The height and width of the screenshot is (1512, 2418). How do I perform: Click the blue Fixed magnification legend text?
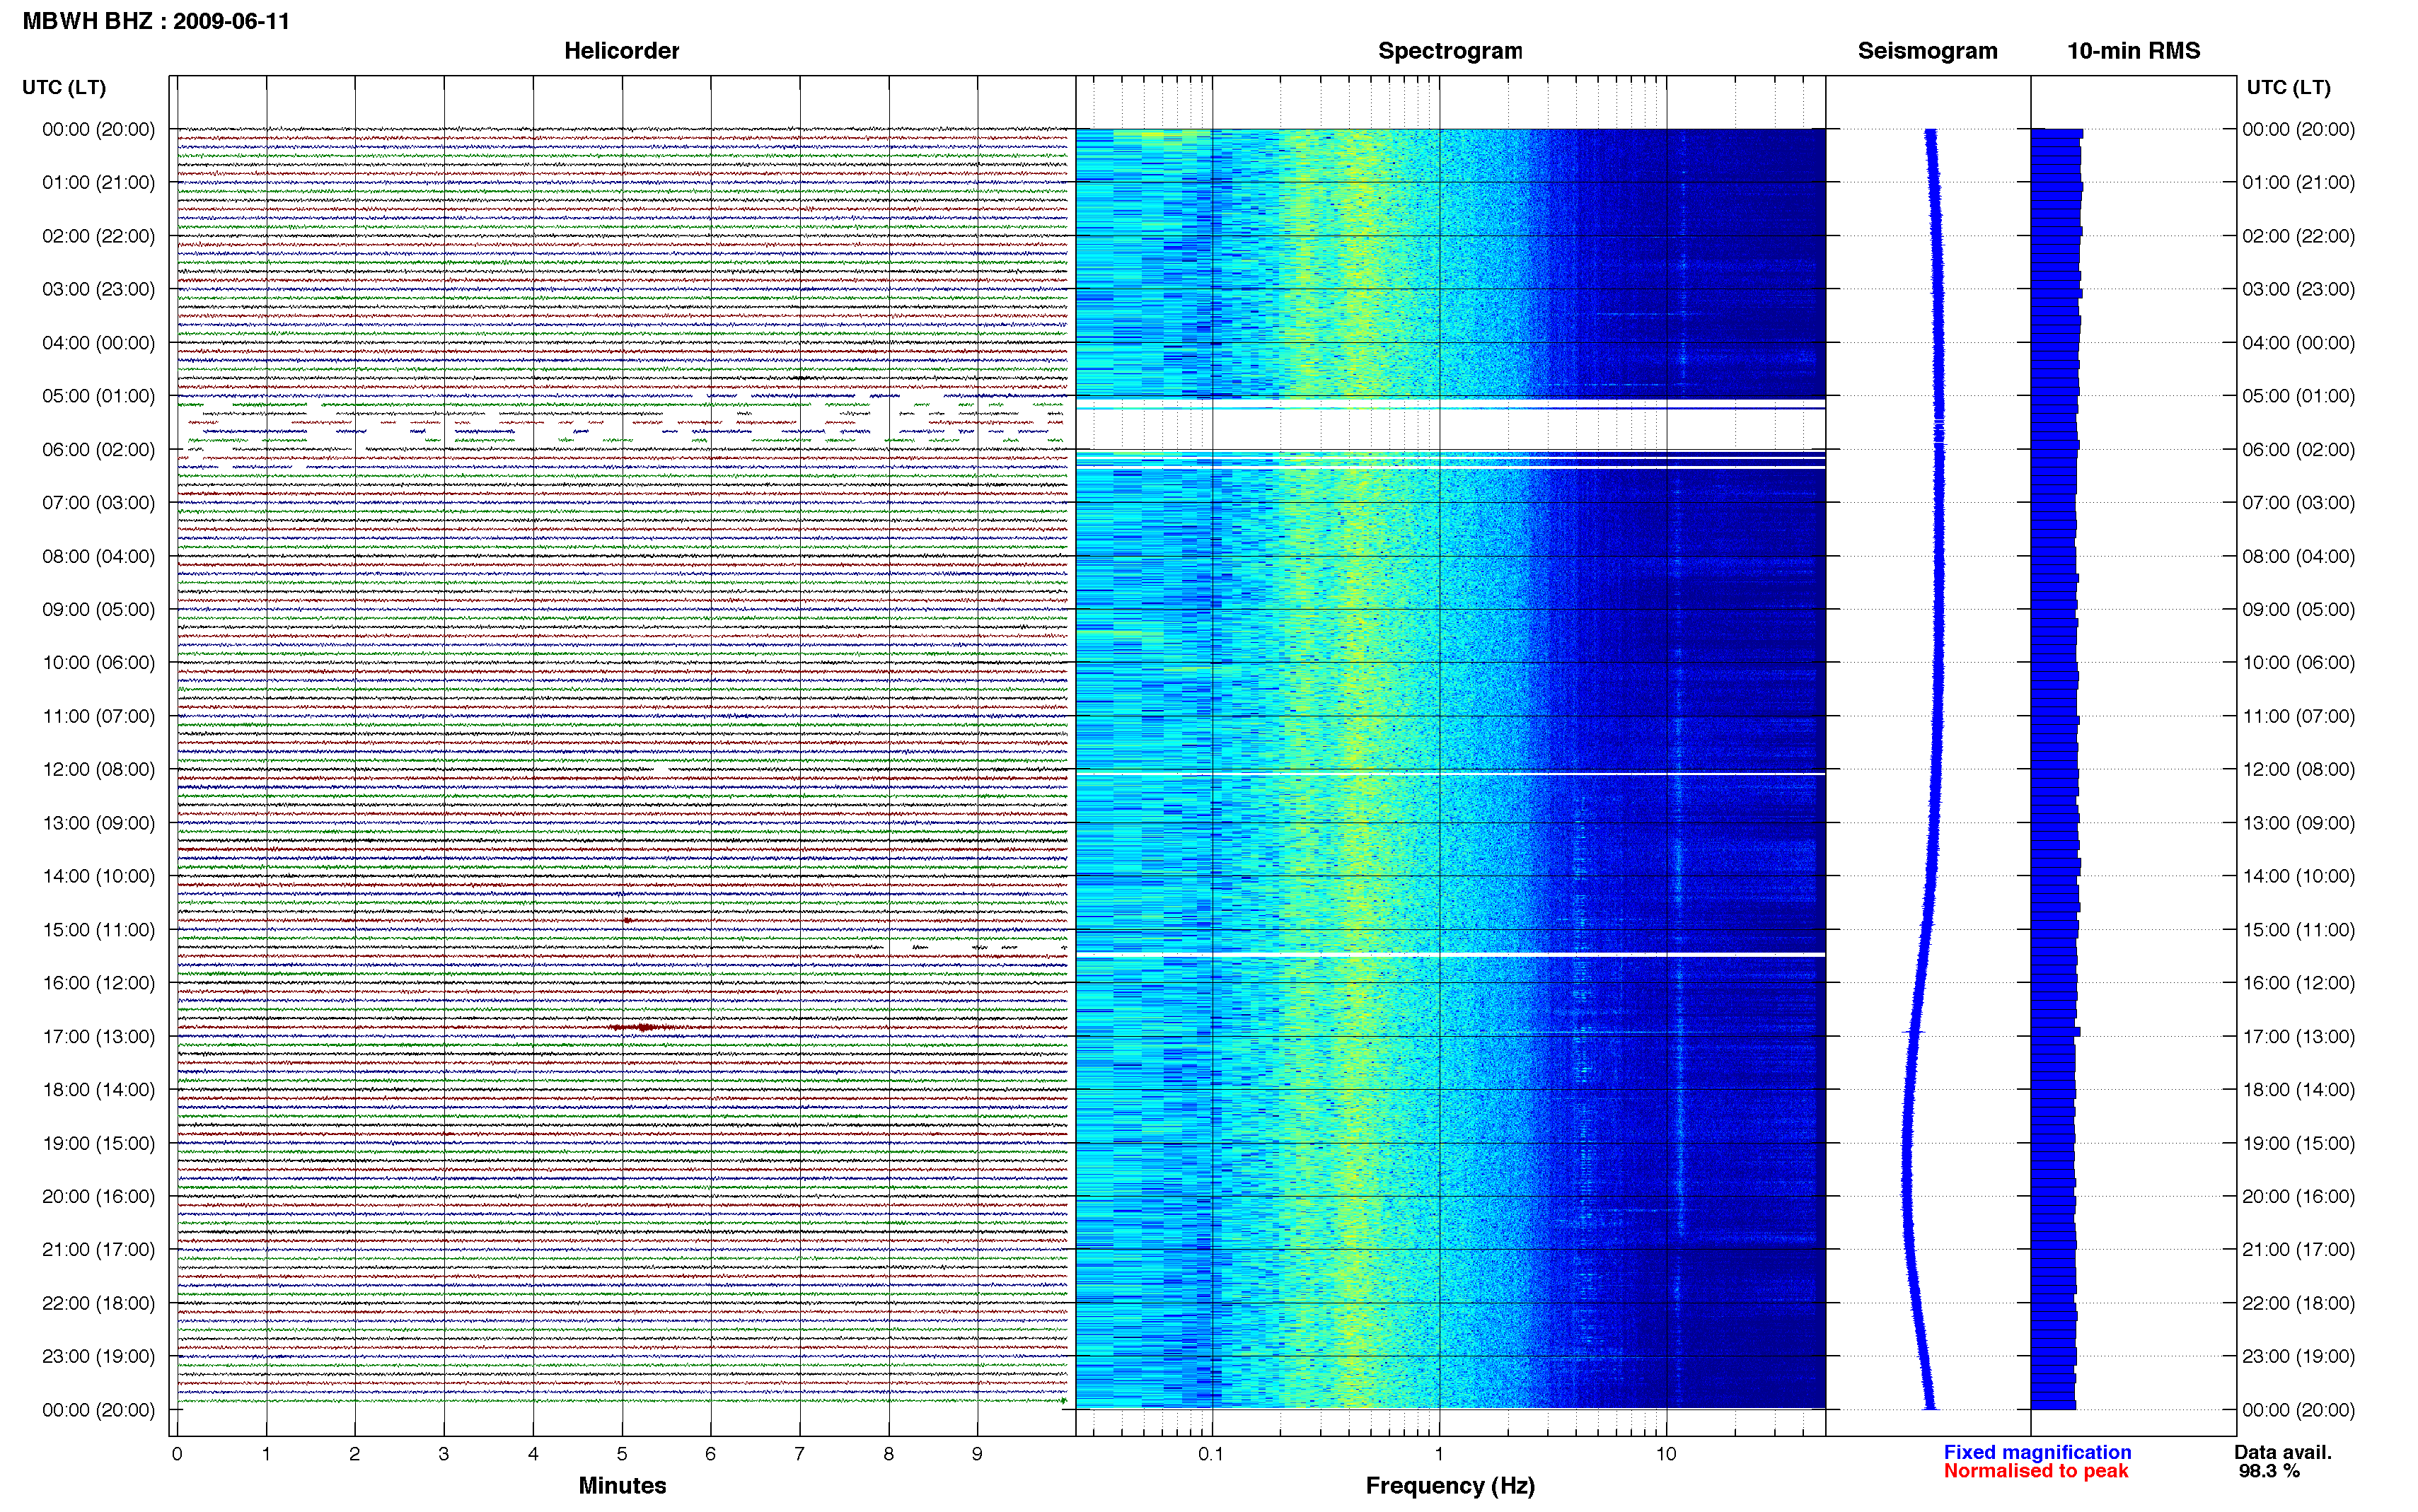coord(2037,1453)
